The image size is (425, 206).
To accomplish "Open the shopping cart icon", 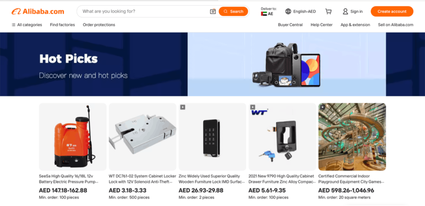I will click(328, 11).
